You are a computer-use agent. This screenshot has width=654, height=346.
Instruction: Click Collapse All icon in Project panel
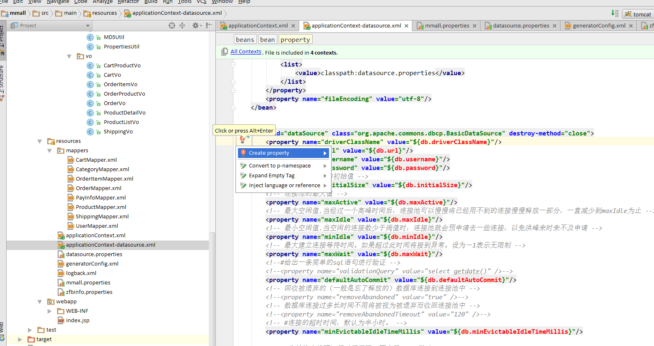182,25
